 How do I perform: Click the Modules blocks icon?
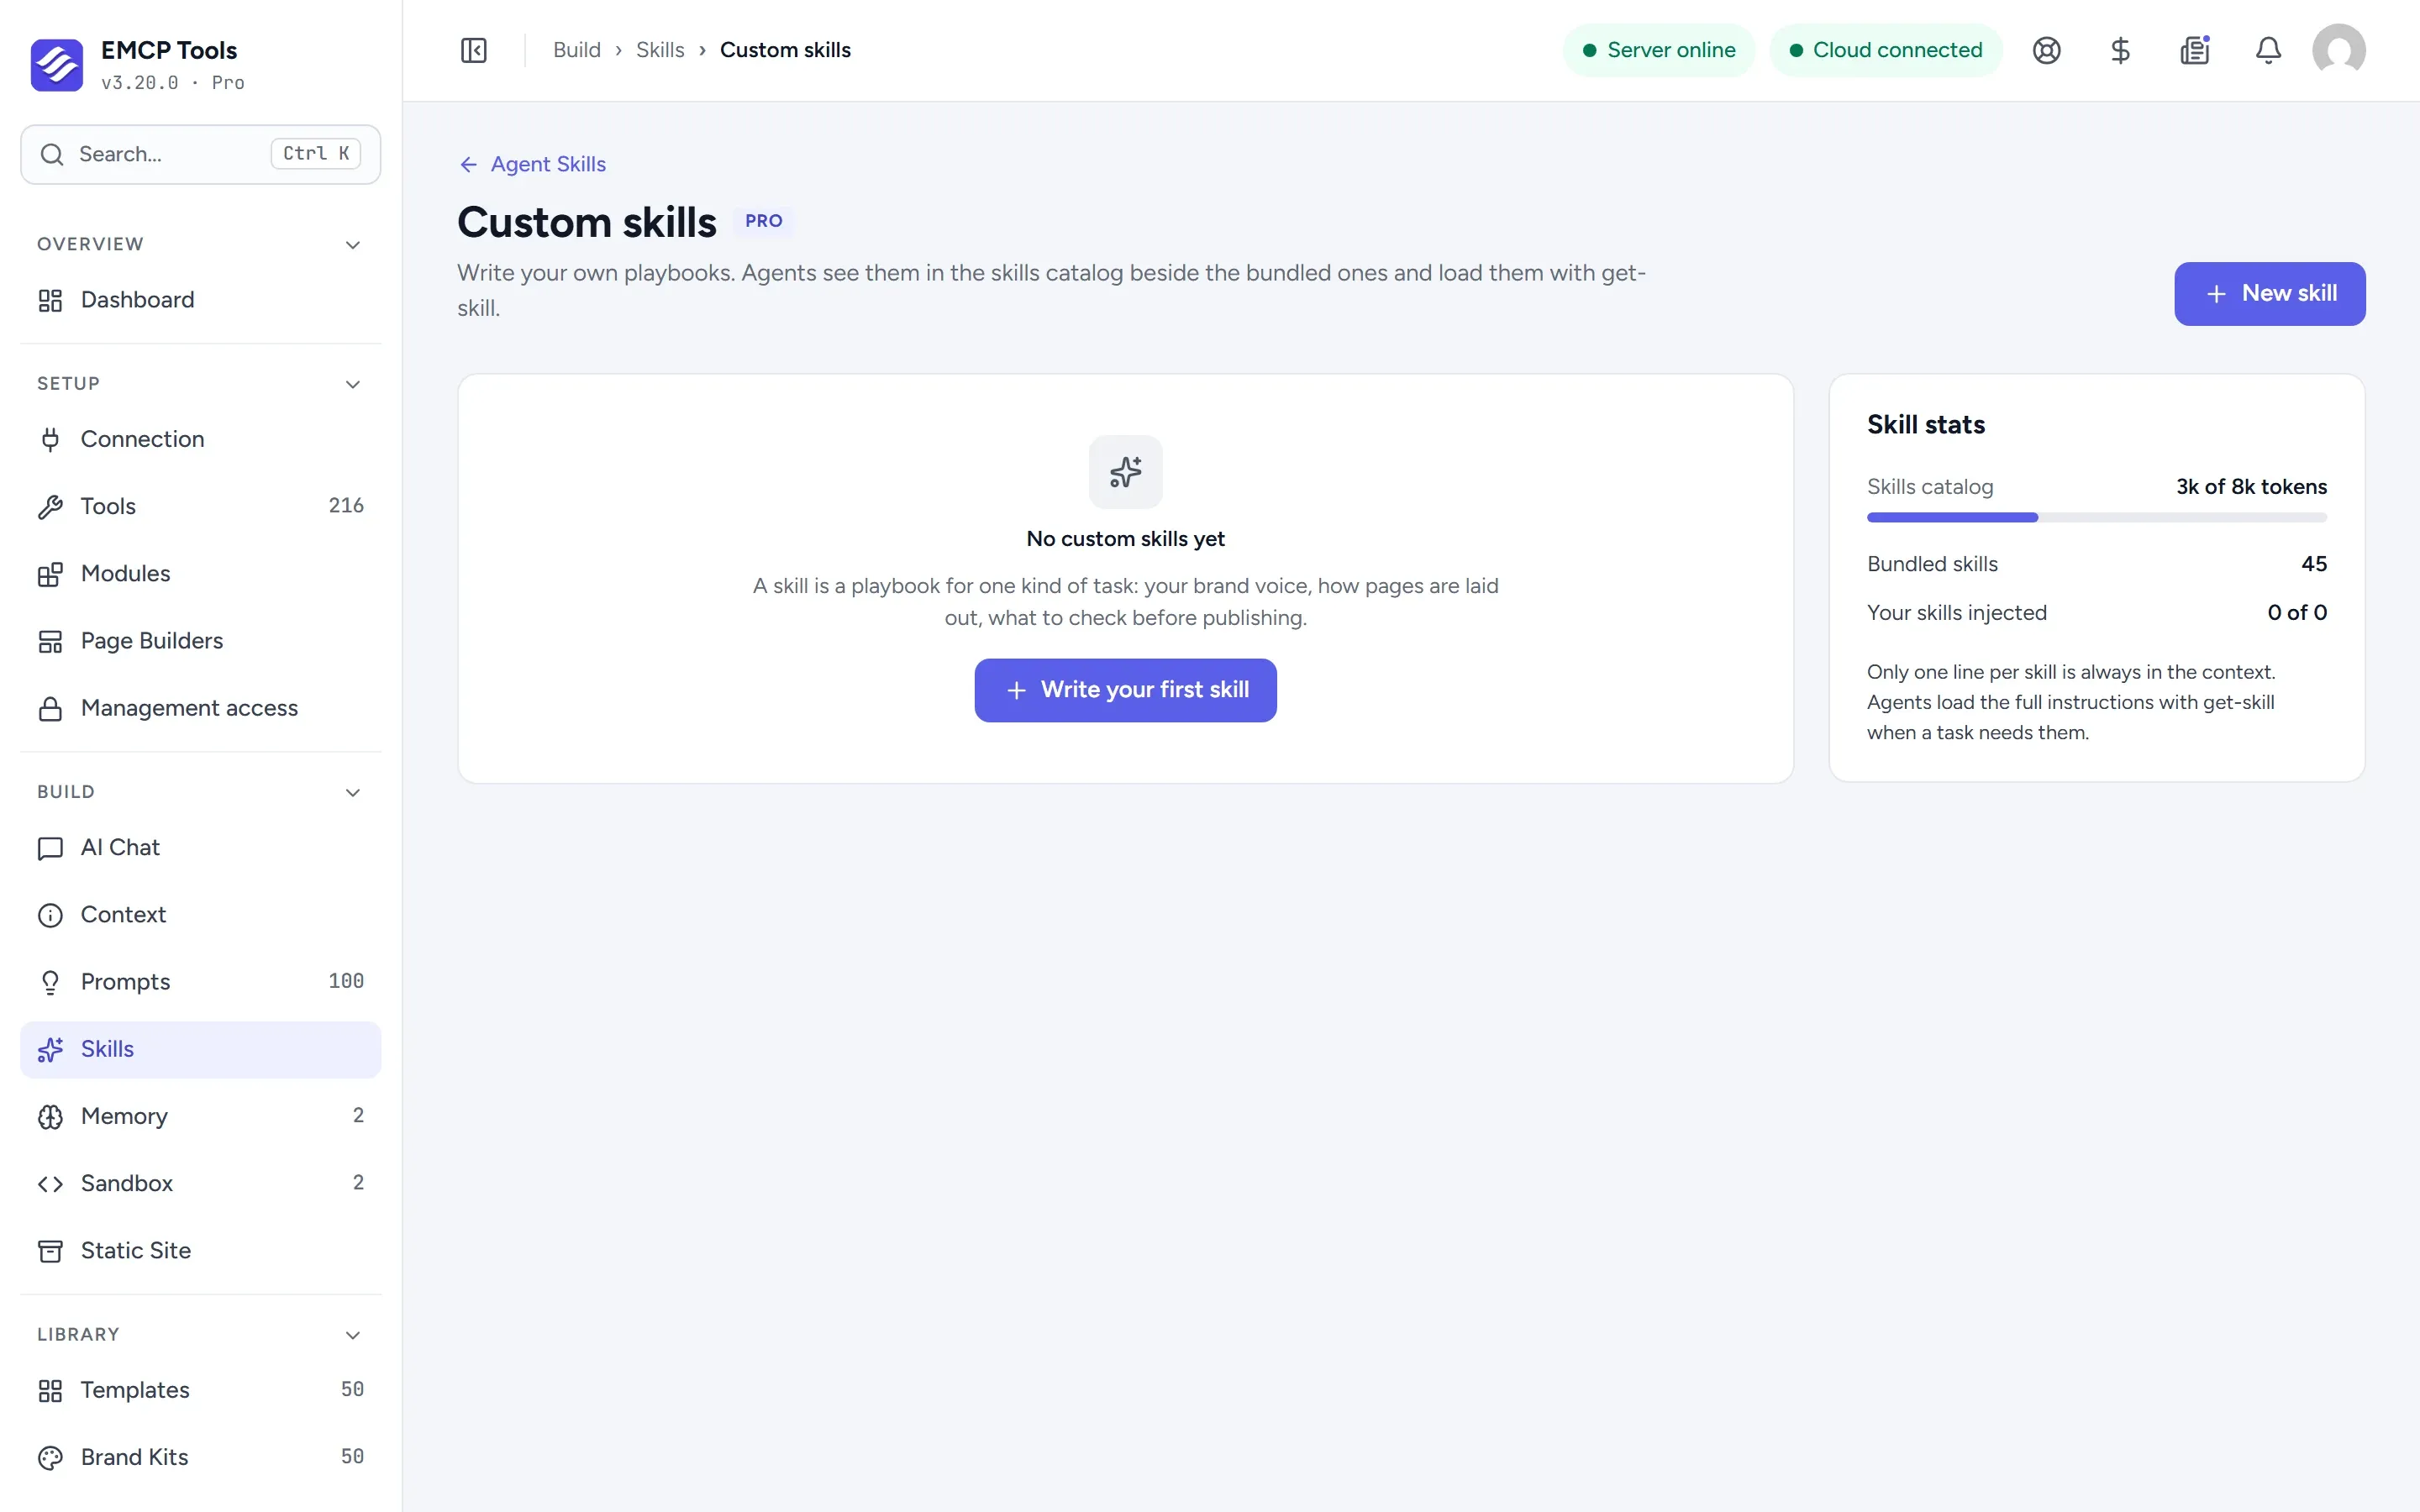click(x=50, y=574)
